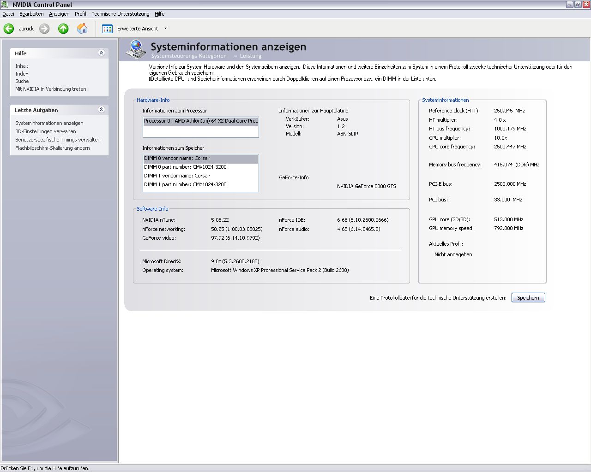Click the Erweiterte Ansicht view icon
This screenshot has width=591, height=472.
(107, 29)
